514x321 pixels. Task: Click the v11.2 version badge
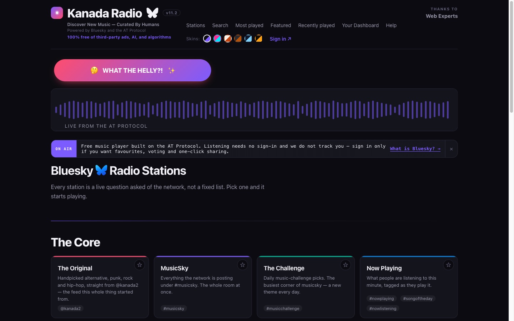172,13
